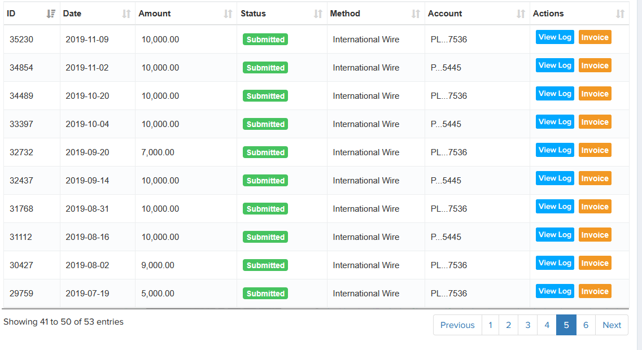
Task: Go to Previous page of entries
Action: [x=457, y=325]
